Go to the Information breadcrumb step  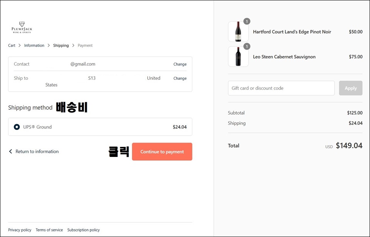34,45
